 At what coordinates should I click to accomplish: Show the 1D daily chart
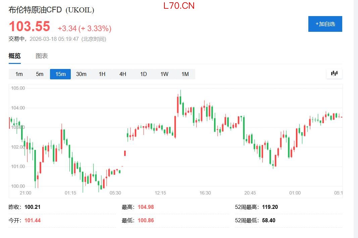(x=143, y=74)
